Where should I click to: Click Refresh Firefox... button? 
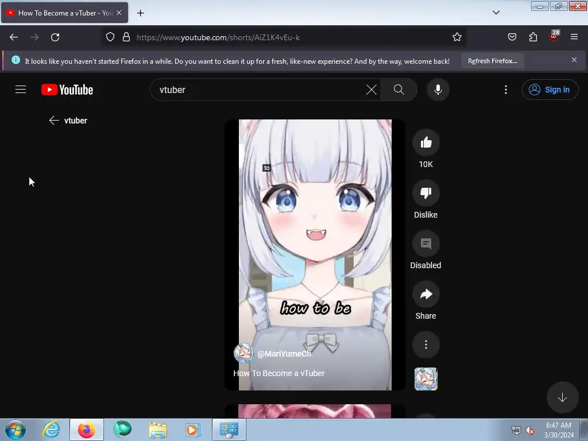point(492,61)
